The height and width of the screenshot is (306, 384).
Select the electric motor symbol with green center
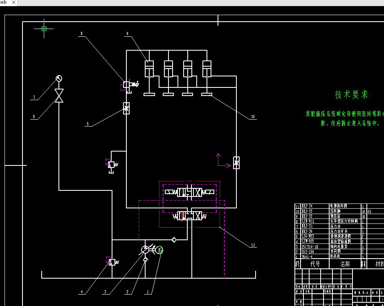(159, 250)
